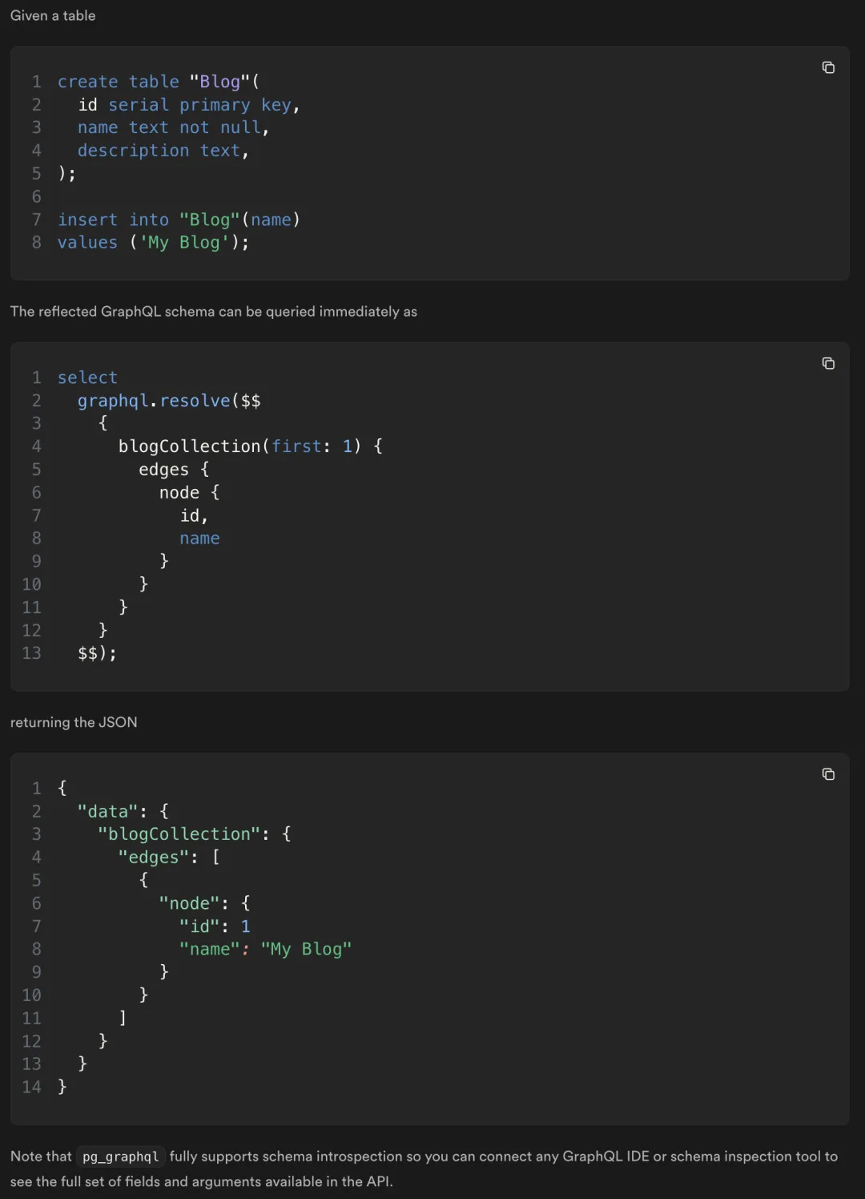Screen dimensions: 865x1199
Task: Click the 'returning the JSON' text
Action: 74,722
